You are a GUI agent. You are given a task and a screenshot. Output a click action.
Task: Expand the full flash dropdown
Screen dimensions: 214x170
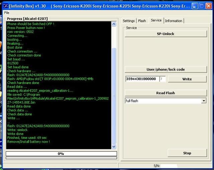click(x=204, y=101)
